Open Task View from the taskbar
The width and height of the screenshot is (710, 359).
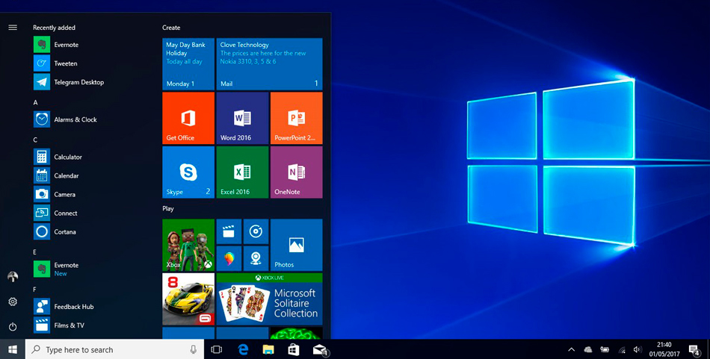[x=217, y=349]
